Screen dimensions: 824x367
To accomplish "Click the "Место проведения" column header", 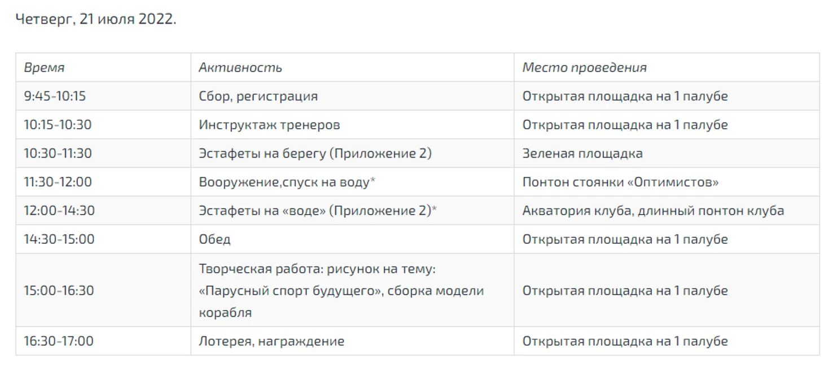I will pyautogui.click(x=584, y=68).
